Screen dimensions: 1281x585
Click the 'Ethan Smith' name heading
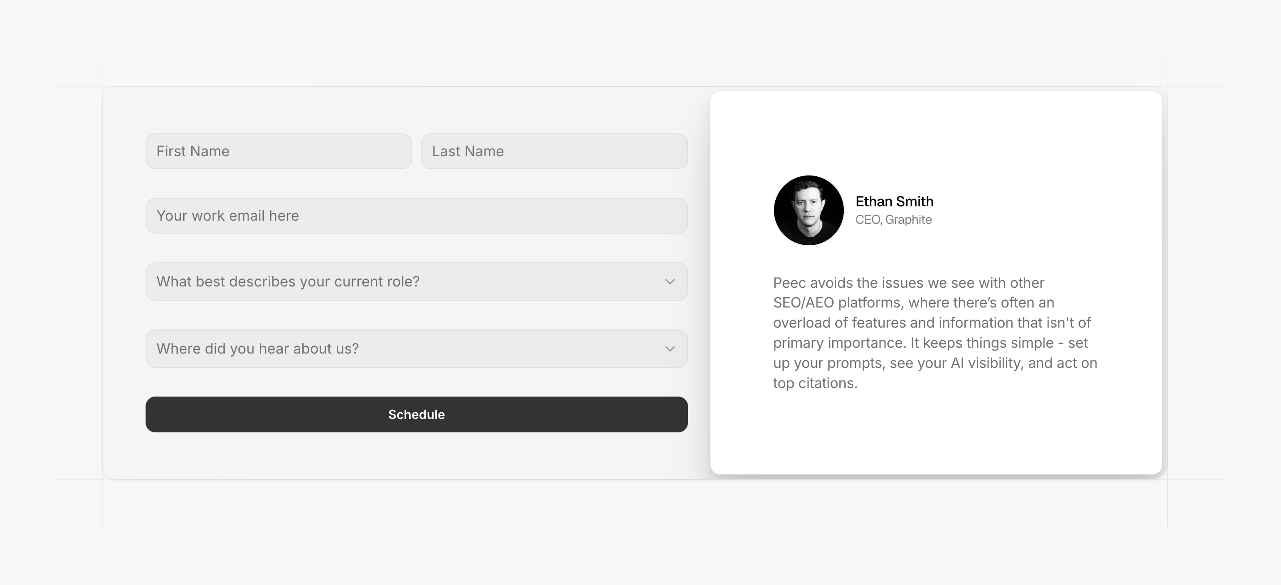coord(894,201)
